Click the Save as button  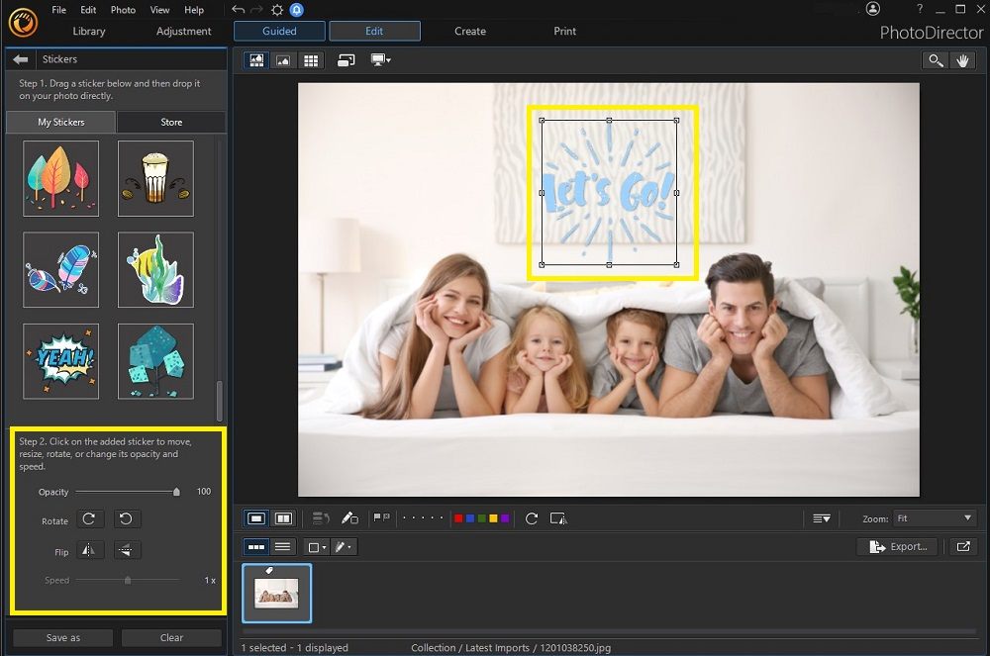point(61,637)
